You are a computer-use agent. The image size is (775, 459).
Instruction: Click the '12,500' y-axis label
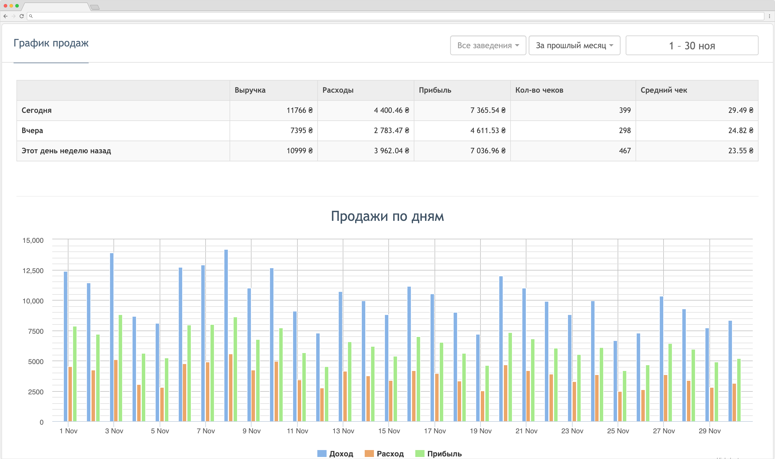[33, 271]
